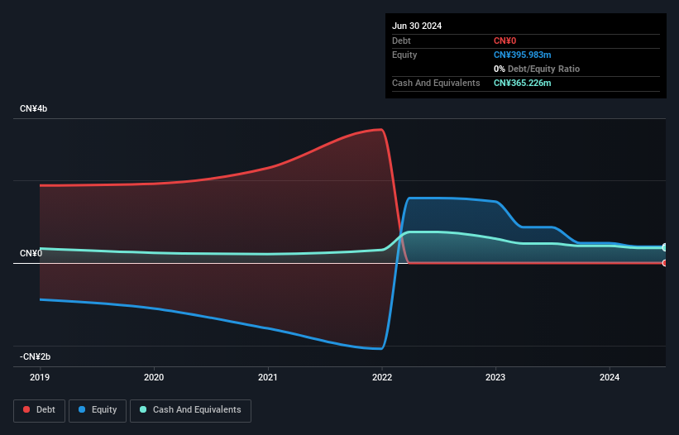
Task: Click the -CN¥2b y-axis label
Action: point(35,356)
